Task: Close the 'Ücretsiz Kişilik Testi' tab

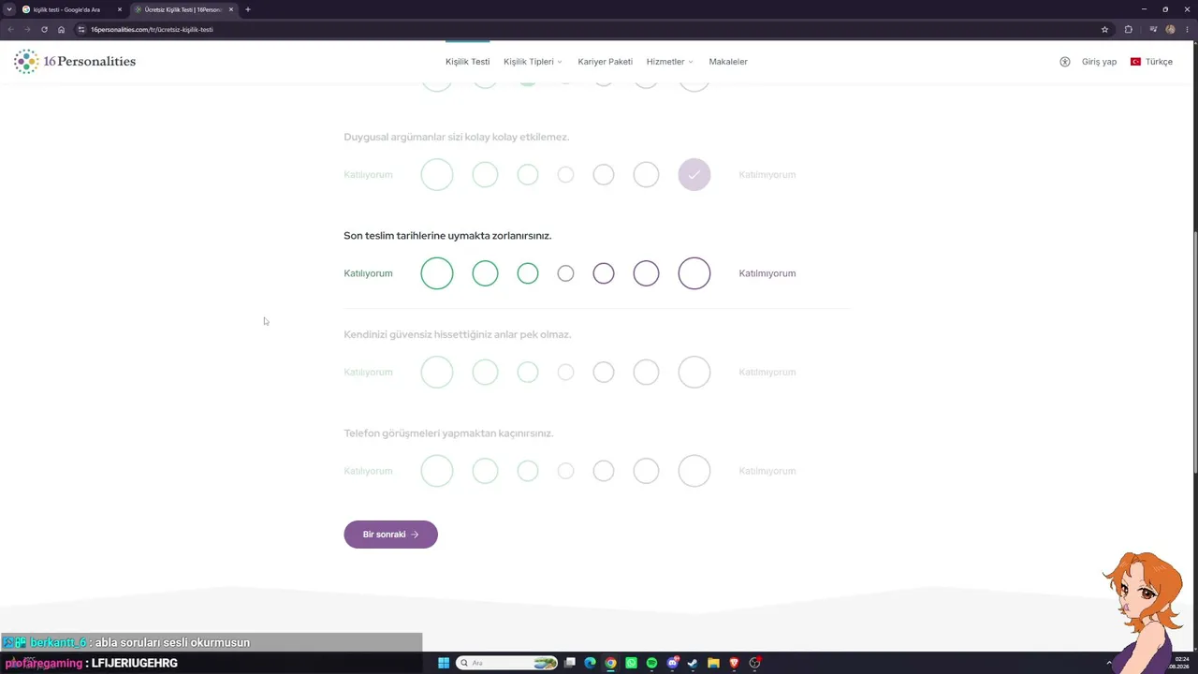Action: pos(231,9)
